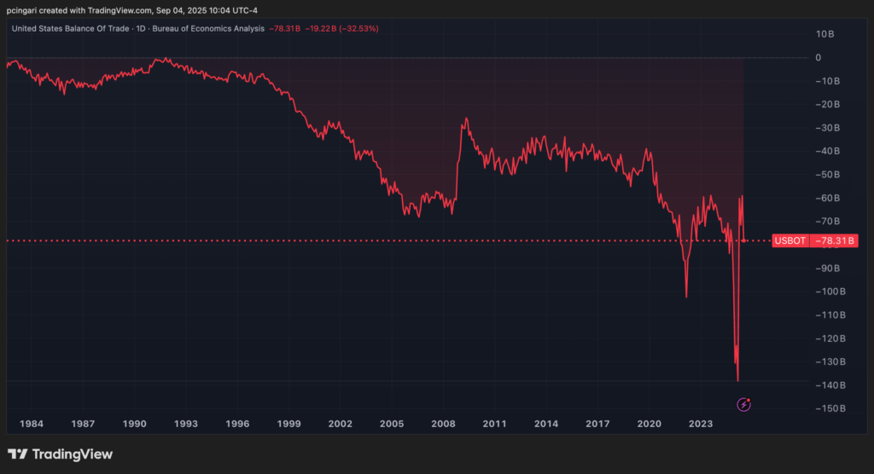Click the 1999 label on time axis
Viewport: 874px width, 474px height.
pyautogui.click(x=289, y=423)
